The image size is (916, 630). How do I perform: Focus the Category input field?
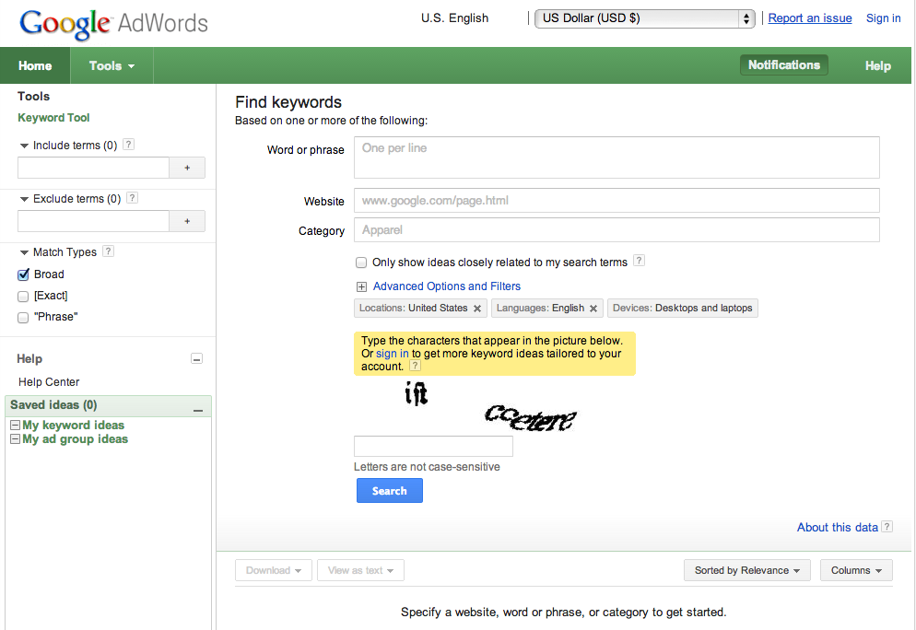coord(617,230)
